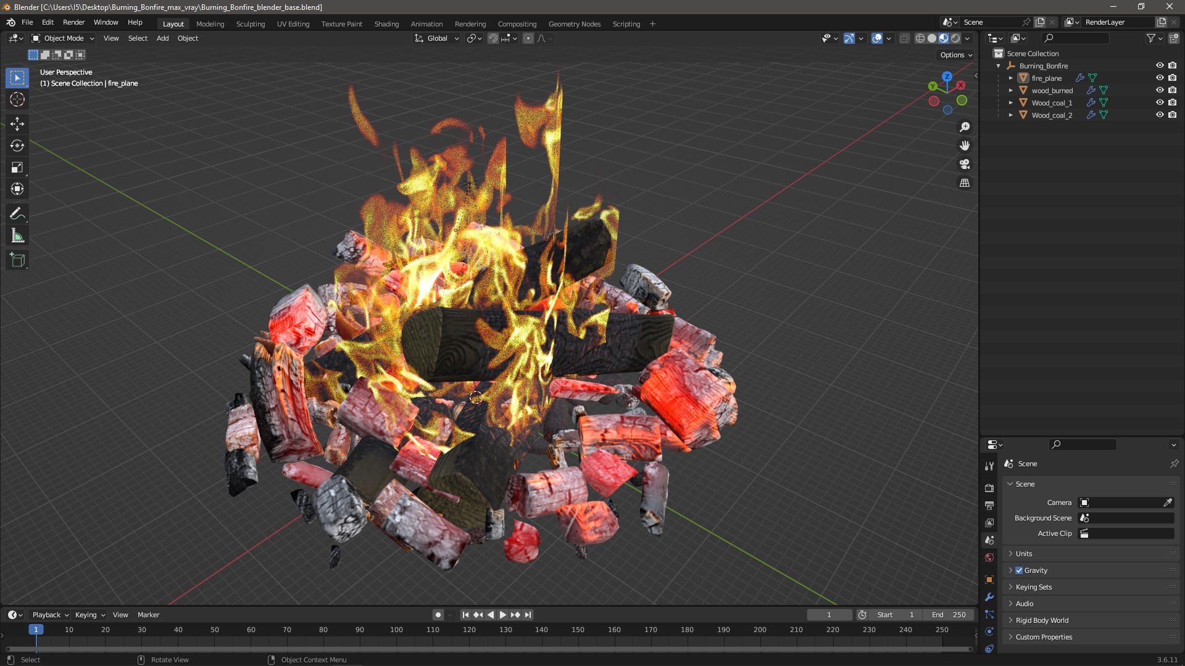Disable wood_burned in renders camera icon

[1172, 91]
